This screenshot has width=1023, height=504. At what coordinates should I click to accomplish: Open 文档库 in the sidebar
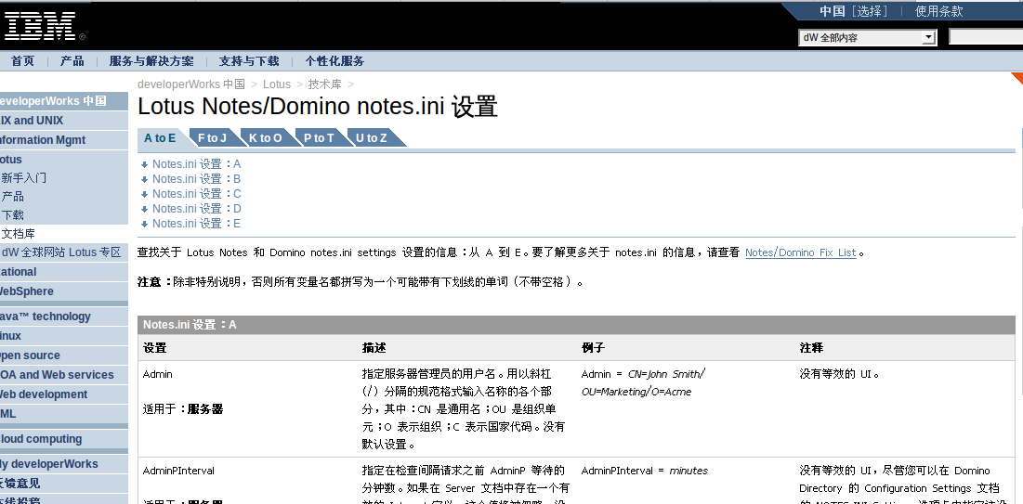pyautogui.click(x=19, y=233)
